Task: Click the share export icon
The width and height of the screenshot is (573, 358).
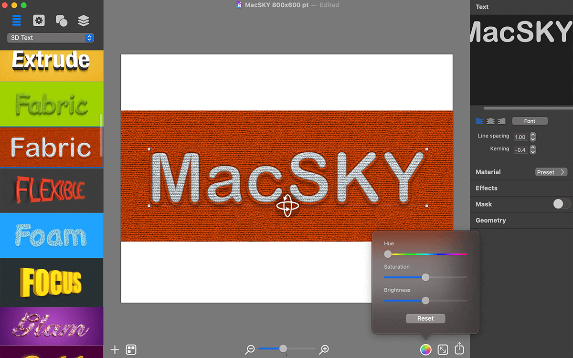Action: 459,349
